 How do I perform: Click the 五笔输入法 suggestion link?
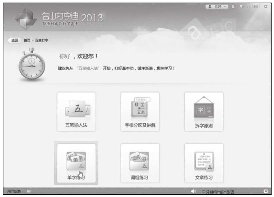(88, 68)
